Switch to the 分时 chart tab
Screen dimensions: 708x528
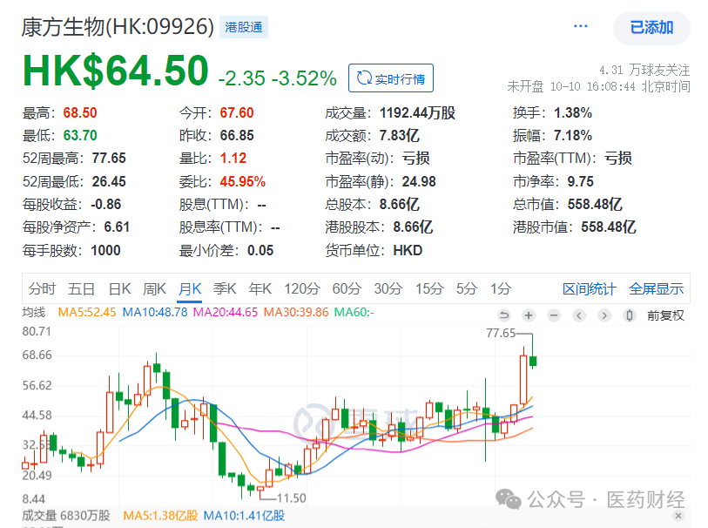(42, 289)
